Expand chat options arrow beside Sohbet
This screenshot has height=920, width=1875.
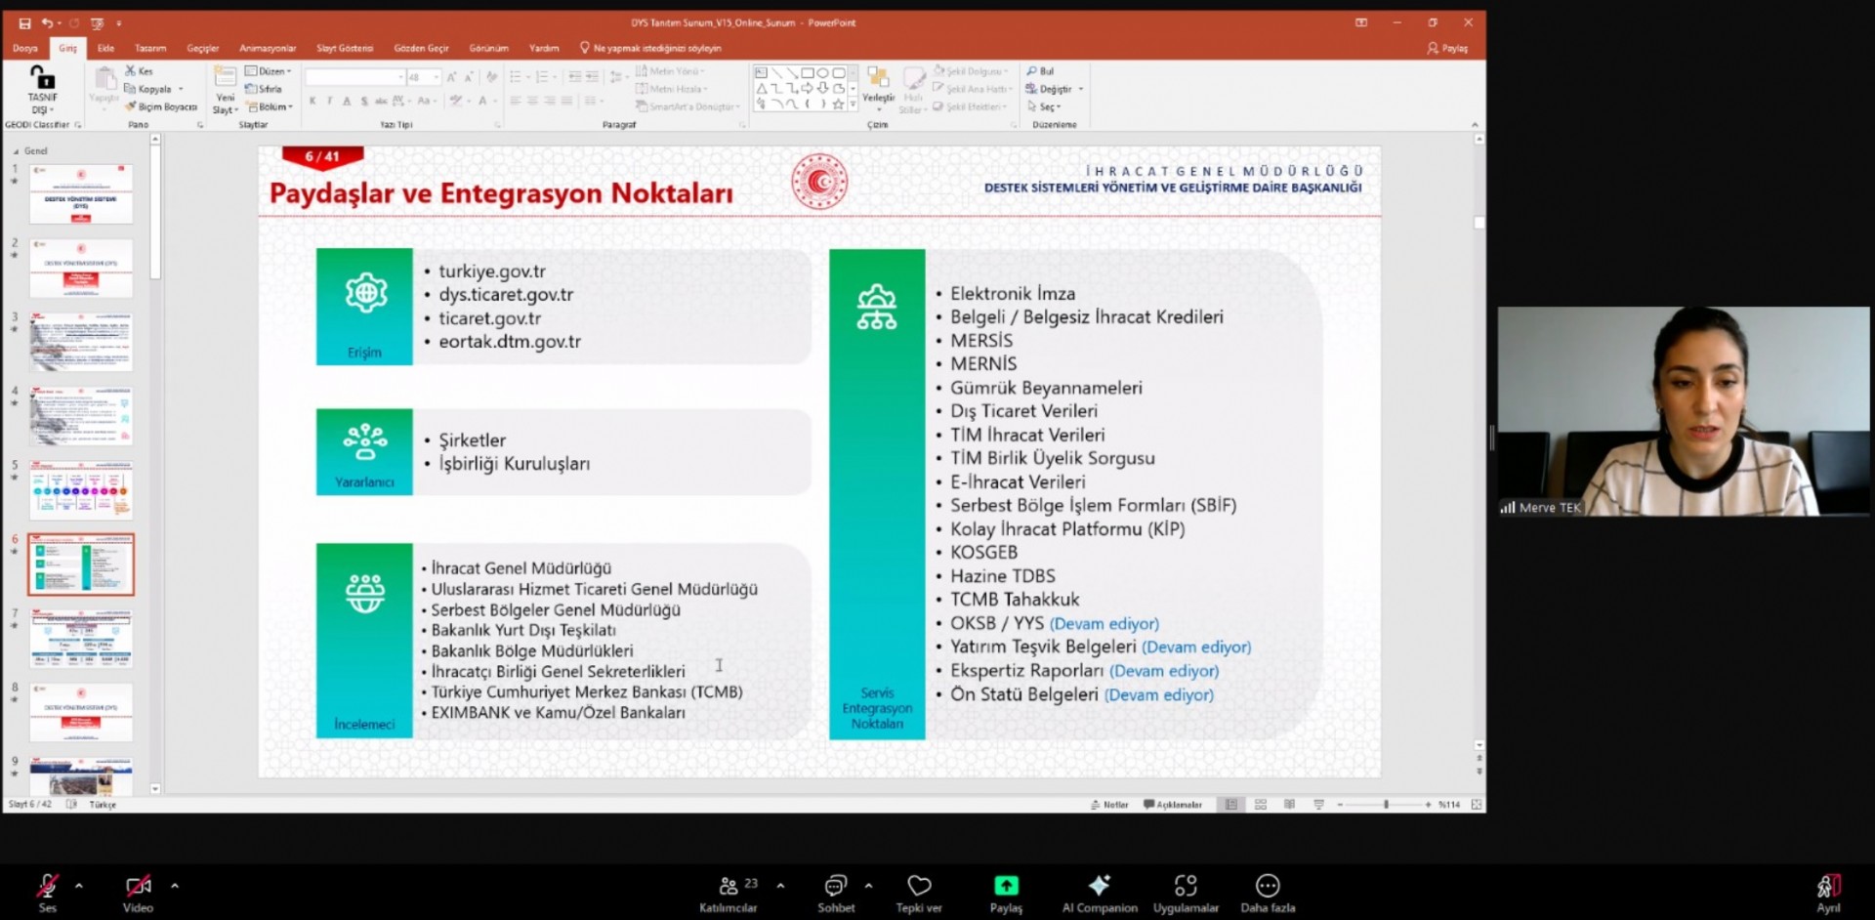pos(868,886)
